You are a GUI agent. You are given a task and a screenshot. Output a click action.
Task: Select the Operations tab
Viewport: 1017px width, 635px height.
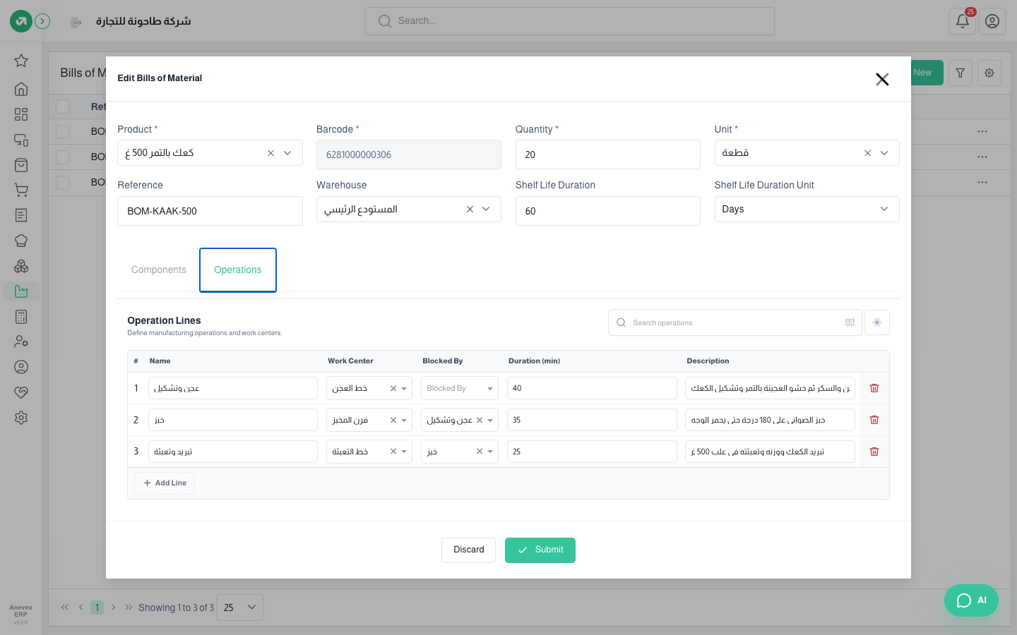[238, 270]
